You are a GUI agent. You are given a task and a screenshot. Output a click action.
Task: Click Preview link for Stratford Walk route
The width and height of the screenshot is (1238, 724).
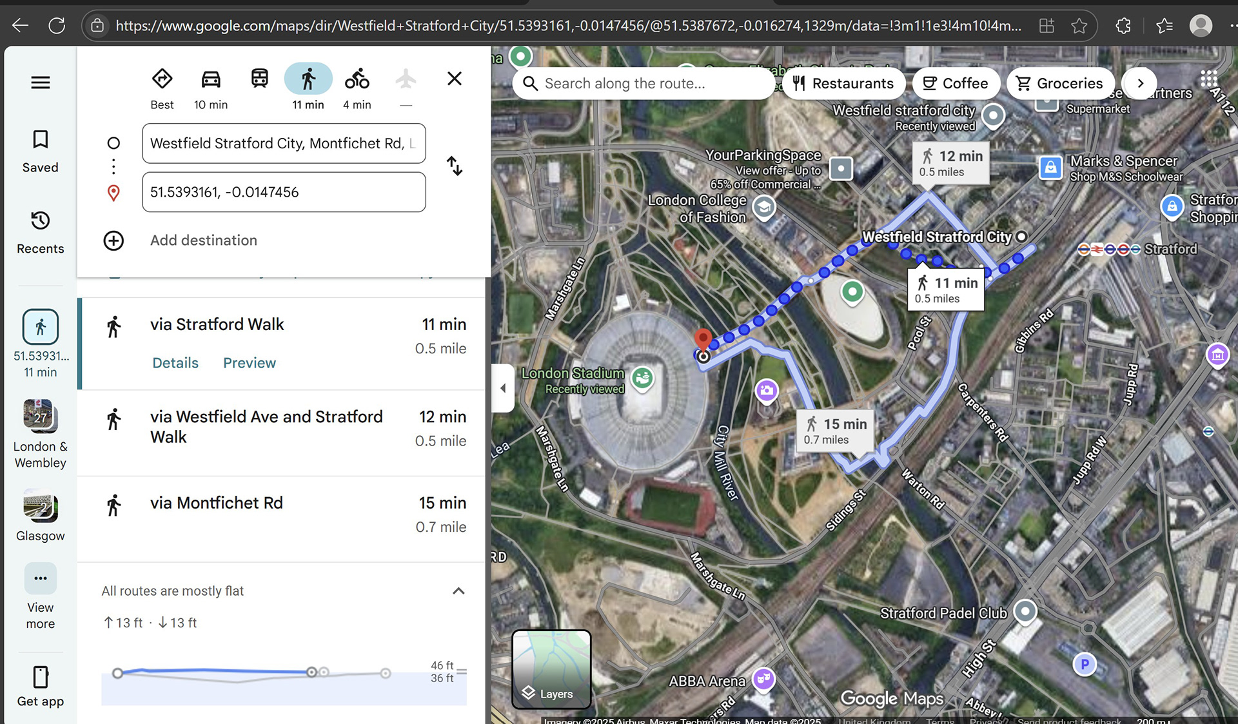[250, 363]
